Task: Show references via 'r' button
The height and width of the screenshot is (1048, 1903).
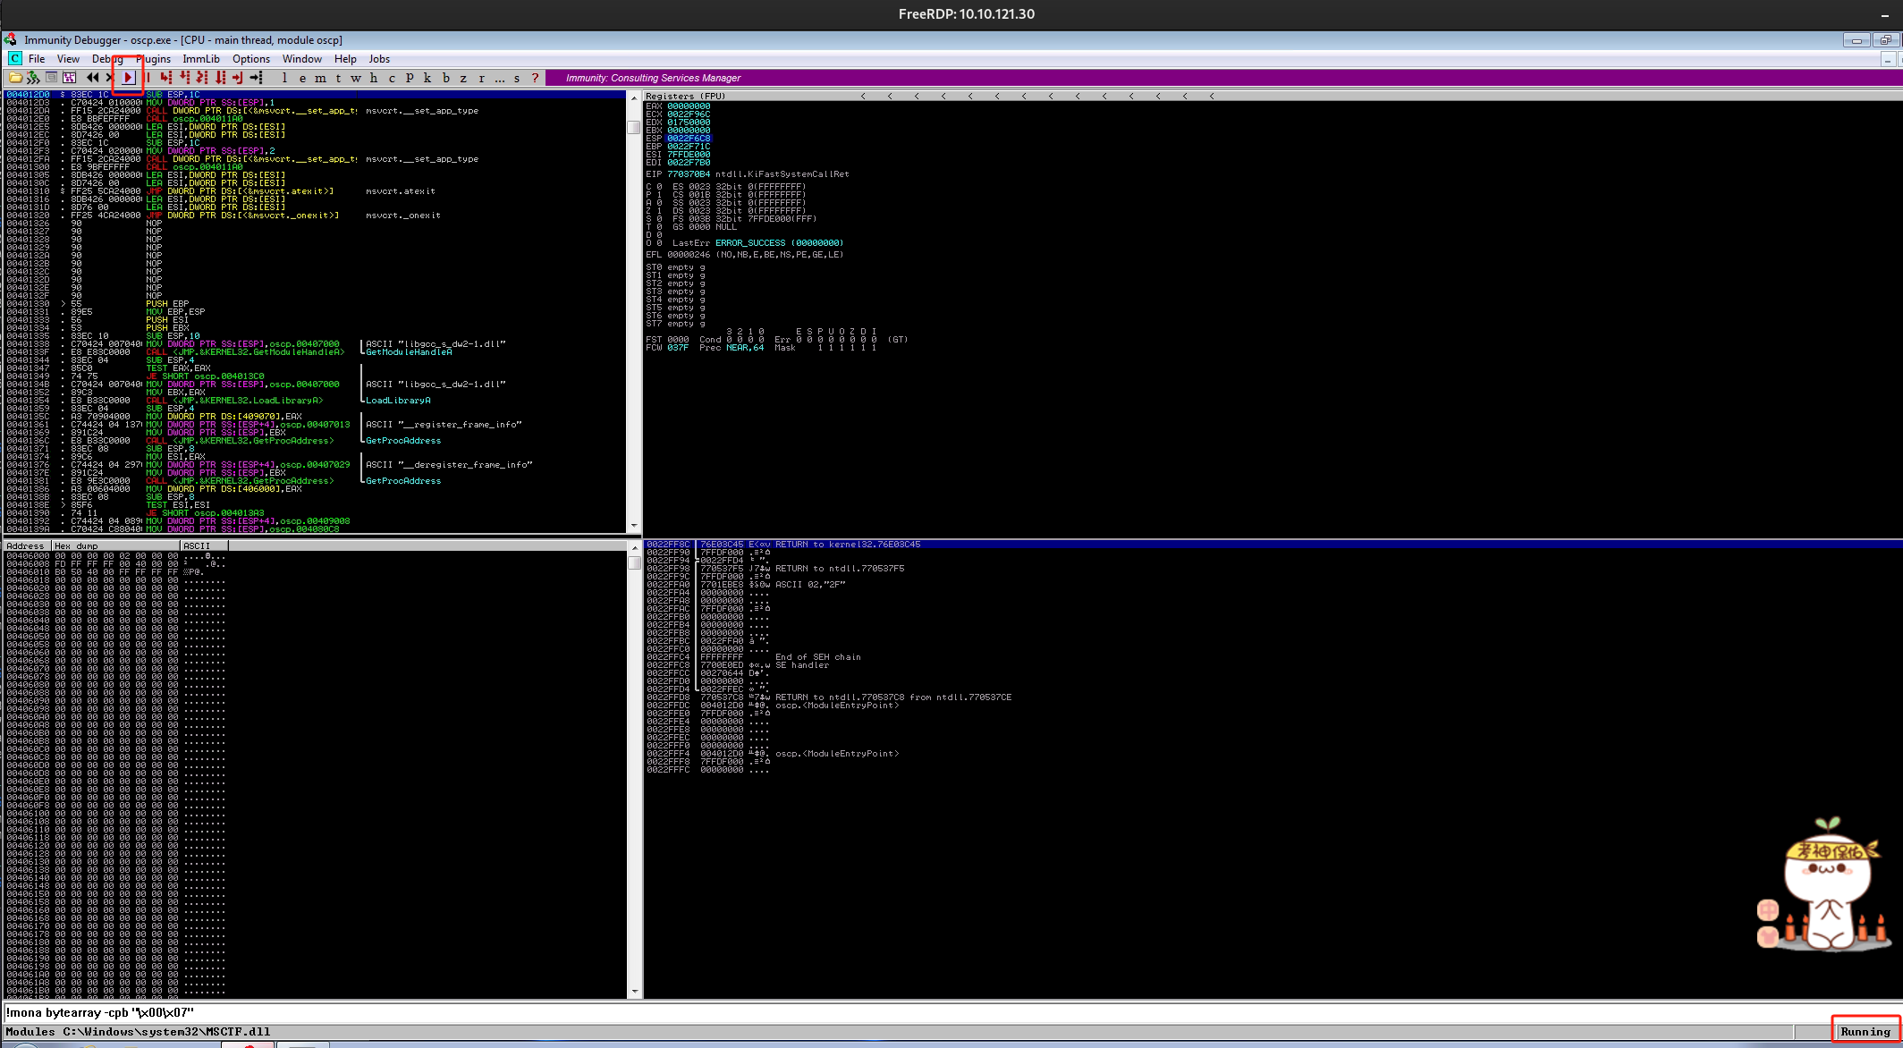Action: pyautogui.click(x=481, y=78)
